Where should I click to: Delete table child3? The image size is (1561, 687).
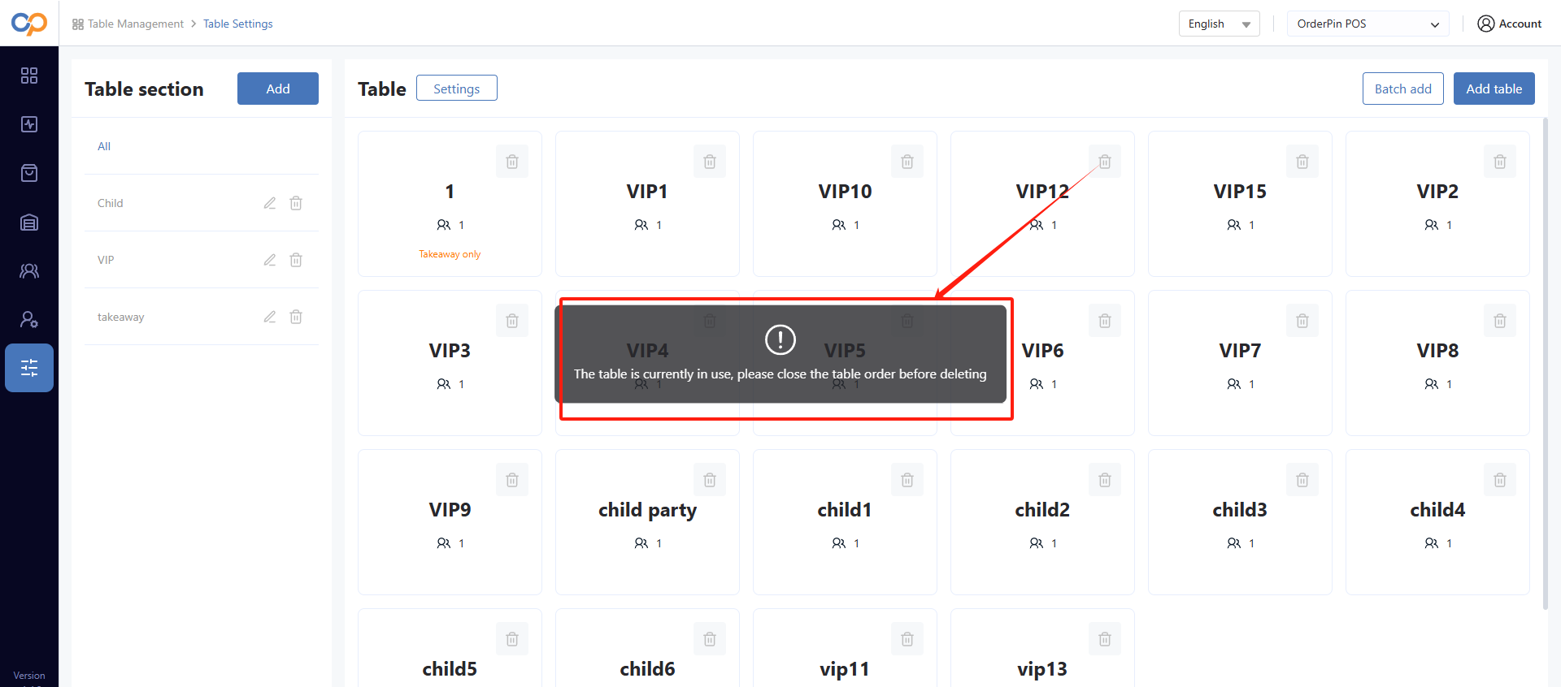tap(1302, 480)
